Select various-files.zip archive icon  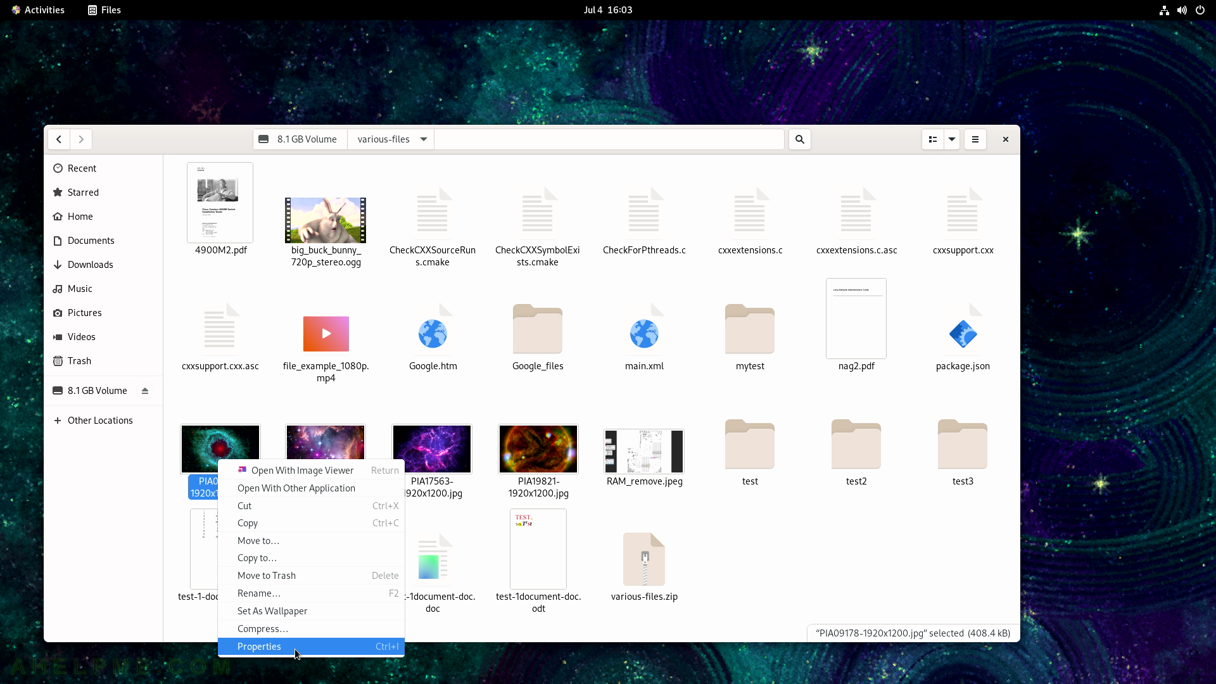644,559
